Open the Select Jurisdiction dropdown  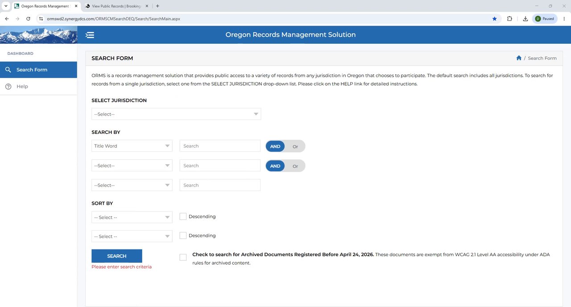click(x=176, y=114)
